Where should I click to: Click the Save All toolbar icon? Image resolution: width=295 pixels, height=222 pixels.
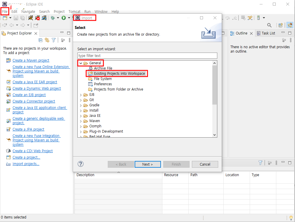(x=22, y=18)
